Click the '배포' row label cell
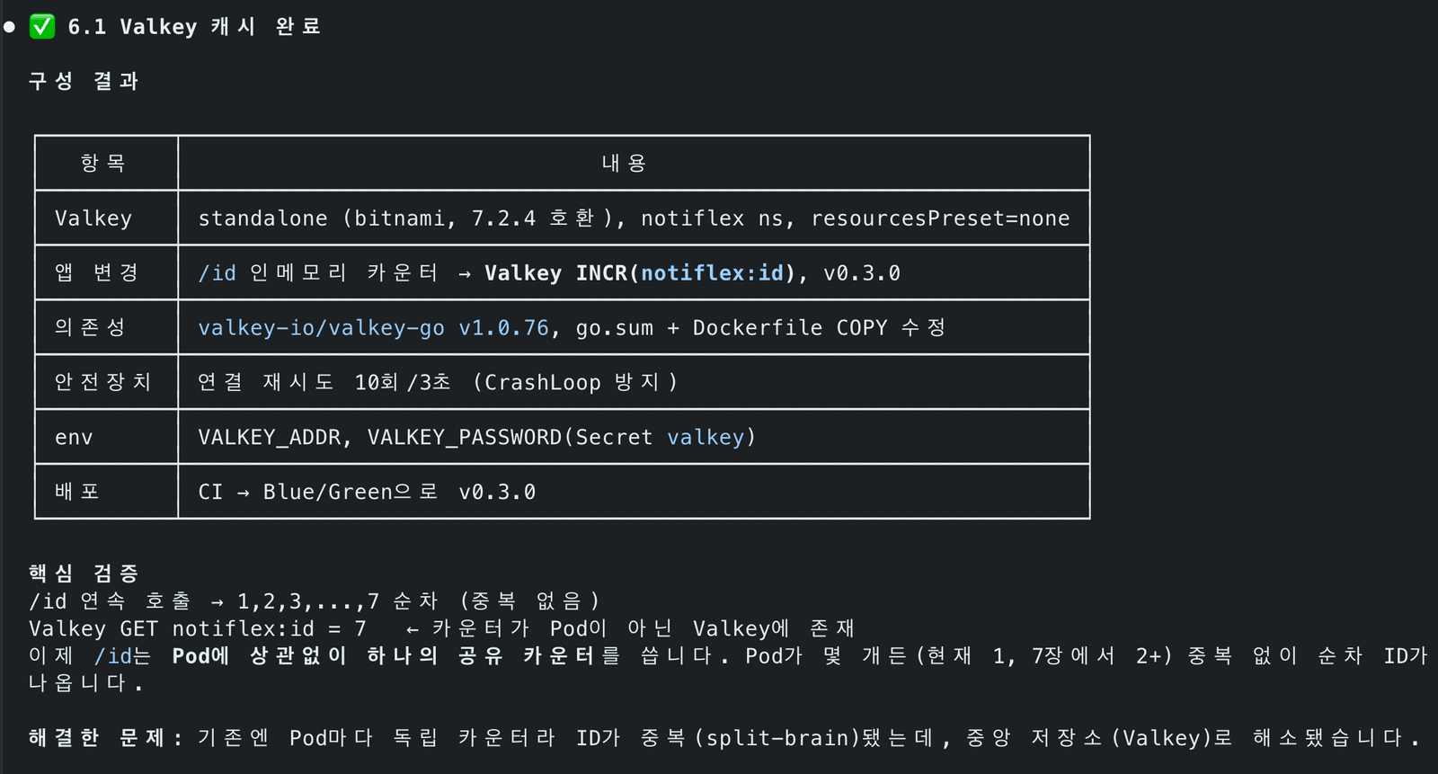 [x=106, y=492]
